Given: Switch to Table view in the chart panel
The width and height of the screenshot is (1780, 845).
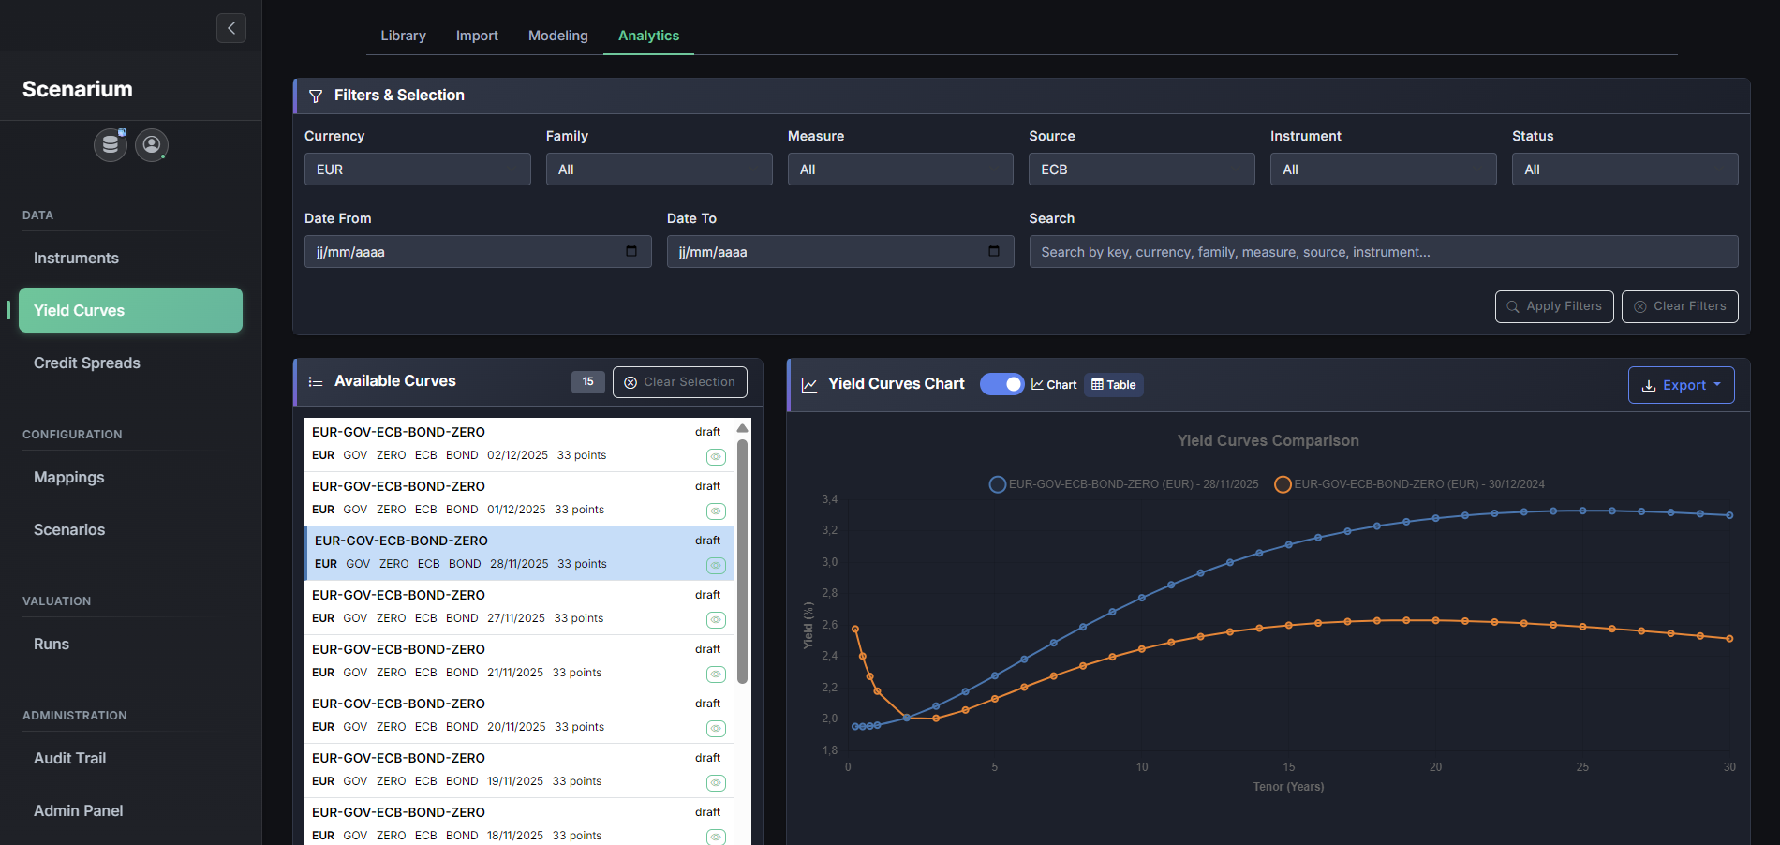Looking at the screenshot, I should point(1114,385).
